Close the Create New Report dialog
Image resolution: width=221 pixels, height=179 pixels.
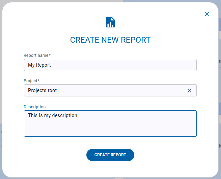tap(207, 14)
